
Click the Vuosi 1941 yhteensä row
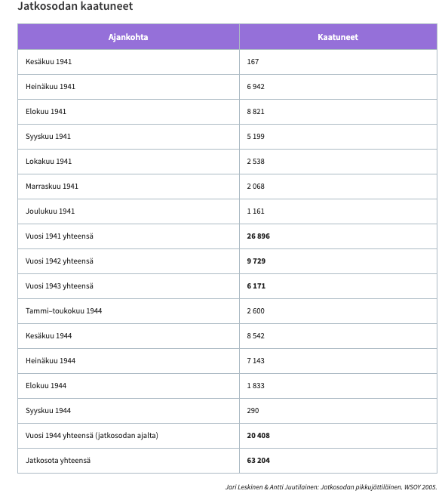click(227, 236)
